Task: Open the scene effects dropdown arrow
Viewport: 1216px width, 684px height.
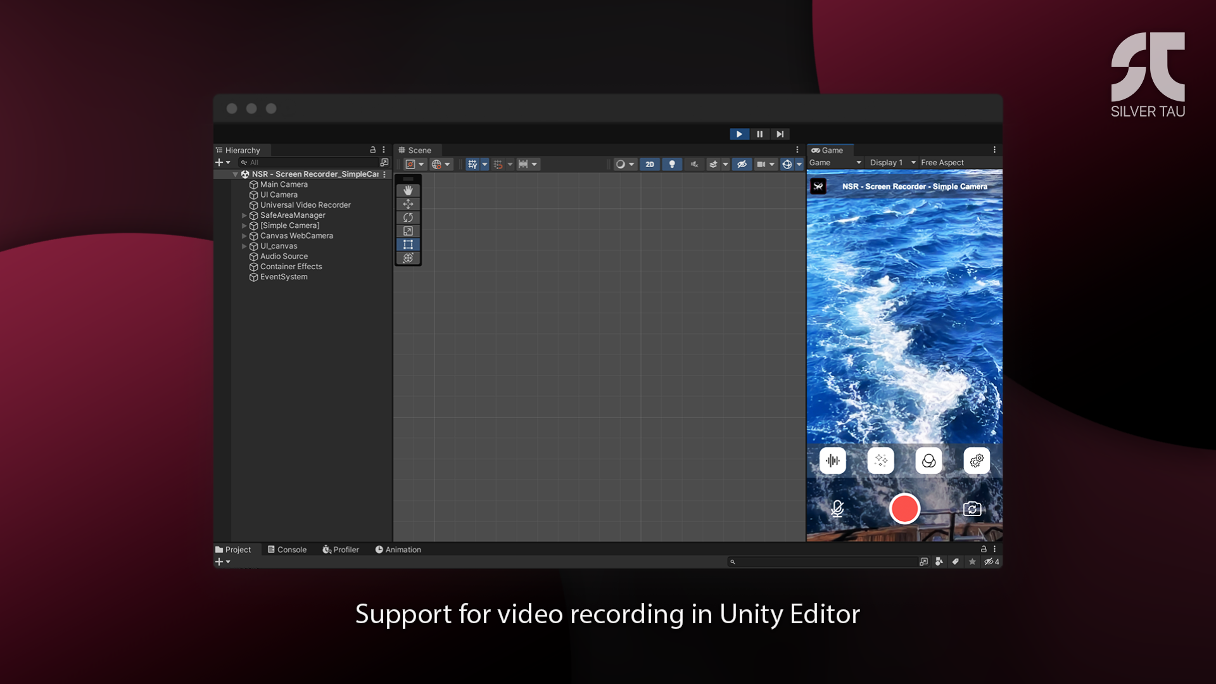Action: click(726, 164)
